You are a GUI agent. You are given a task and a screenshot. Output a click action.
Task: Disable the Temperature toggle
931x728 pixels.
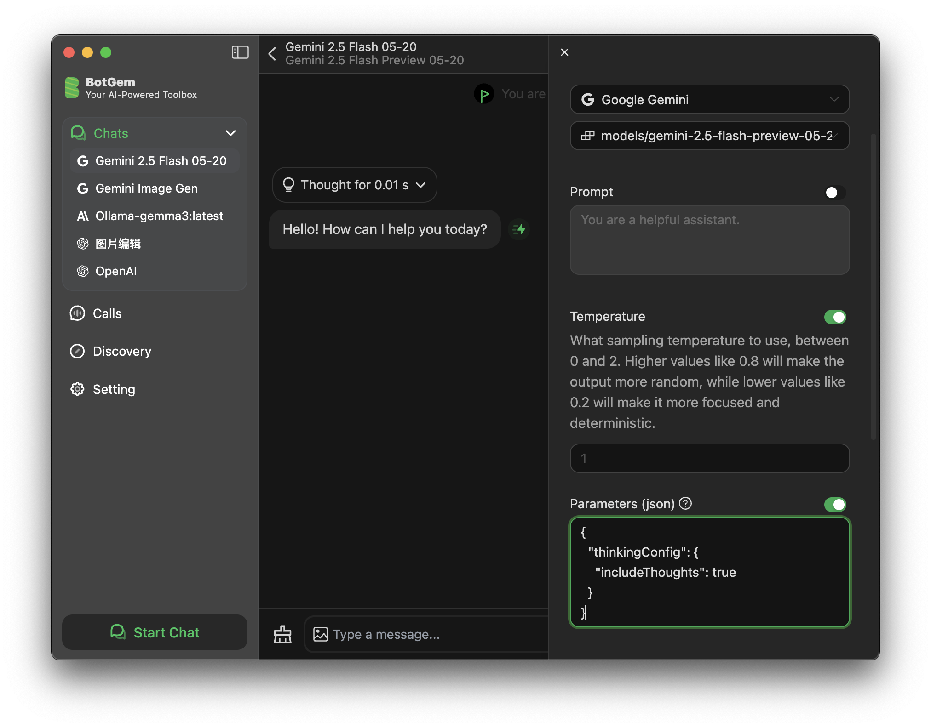coord(835,317)
